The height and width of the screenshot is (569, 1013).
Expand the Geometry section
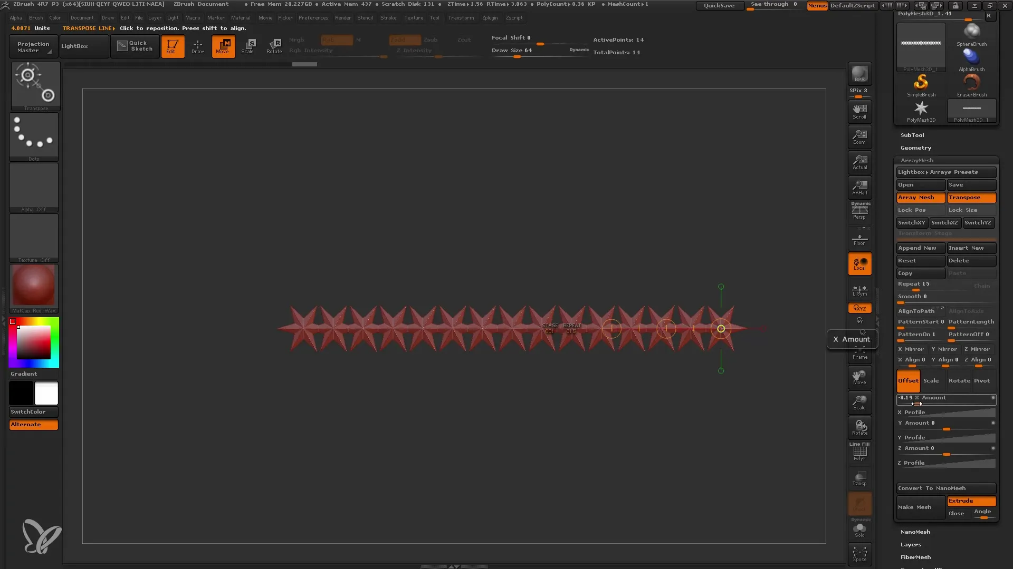915,148
